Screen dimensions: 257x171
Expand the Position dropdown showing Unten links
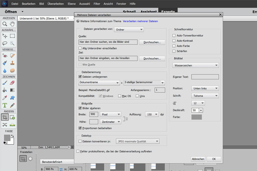pos(205,88)
